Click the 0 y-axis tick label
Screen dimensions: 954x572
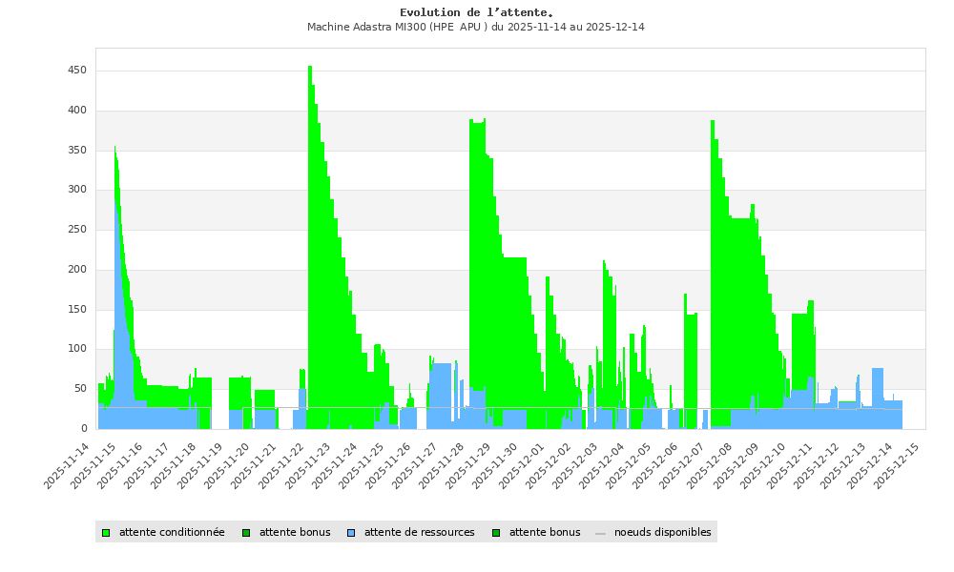[84, 429]
